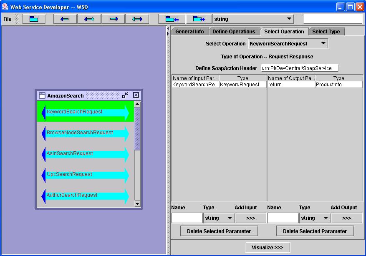Select the KeywordSearchRe... input parameter cell

click(195, 84)
